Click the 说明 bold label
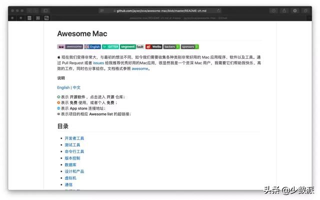 tap(61, 78)
